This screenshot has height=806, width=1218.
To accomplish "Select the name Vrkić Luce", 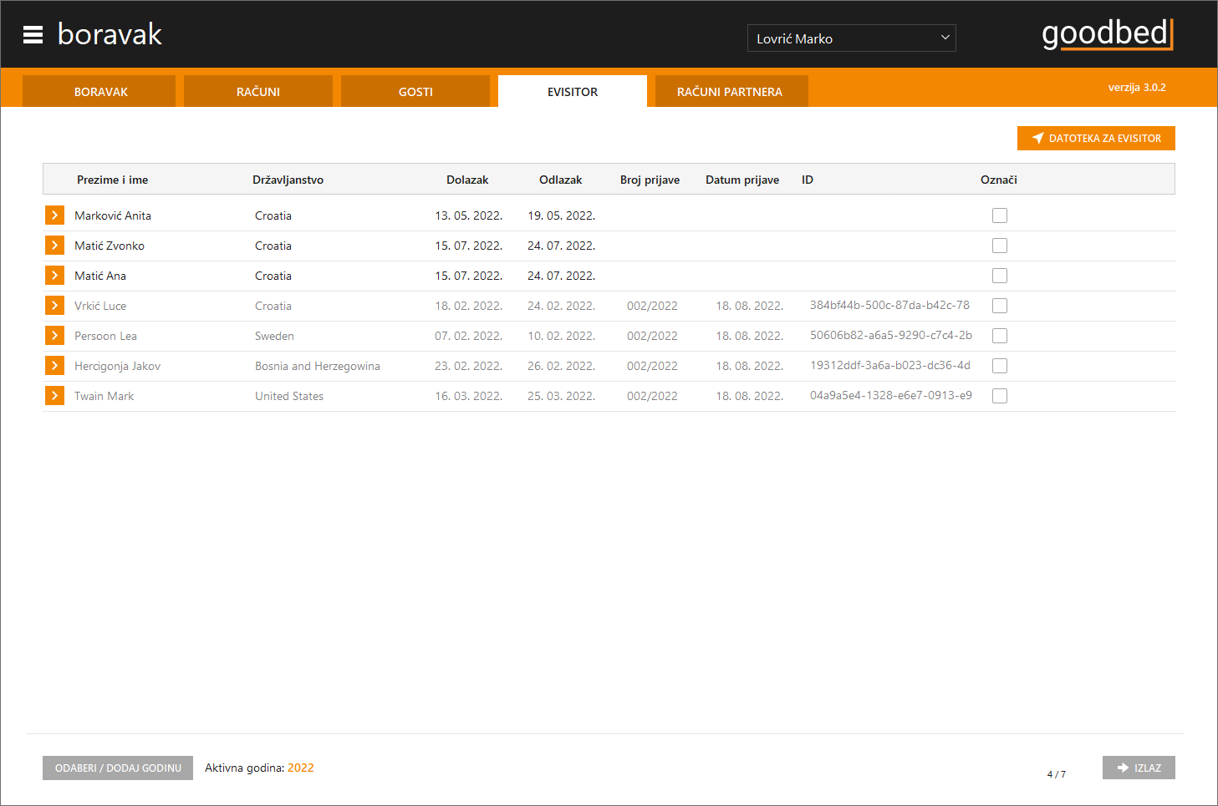I will tap(100, 306).
